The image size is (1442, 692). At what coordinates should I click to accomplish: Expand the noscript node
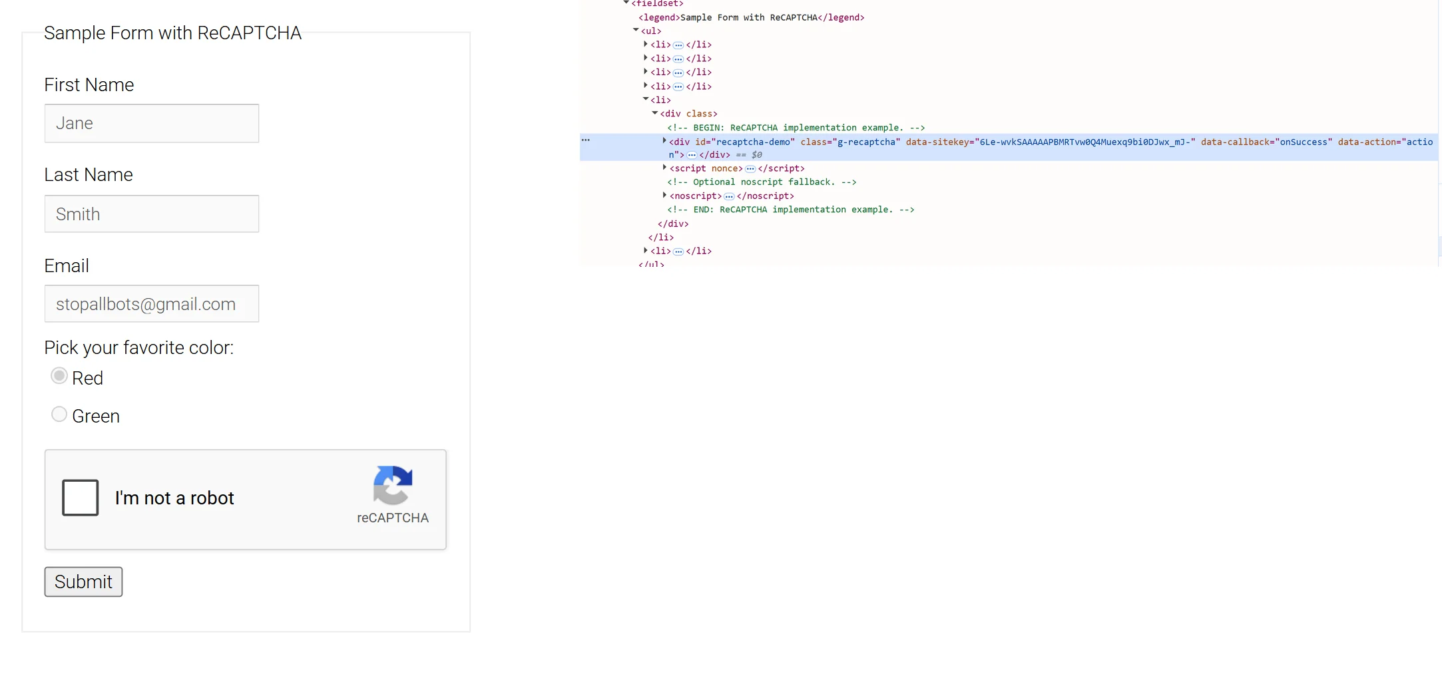(x=664, y=195)
